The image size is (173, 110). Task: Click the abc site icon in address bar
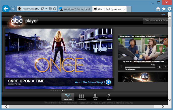coord(20,9)
